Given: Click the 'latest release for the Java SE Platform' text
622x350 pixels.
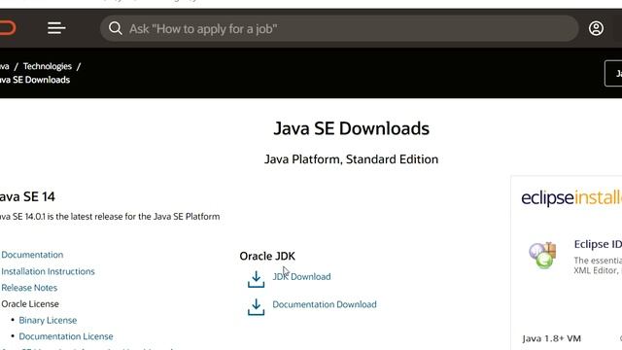Looking at the screenshot, I should [x=145, y=217].
